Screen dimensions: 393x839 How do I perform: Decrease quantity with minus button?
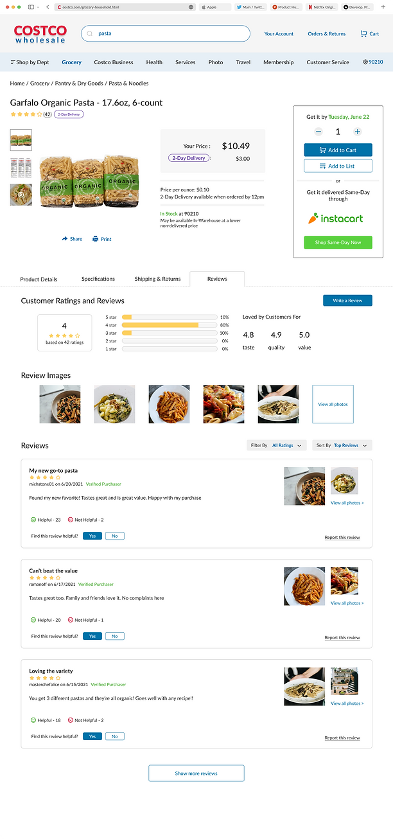(319, 132)
